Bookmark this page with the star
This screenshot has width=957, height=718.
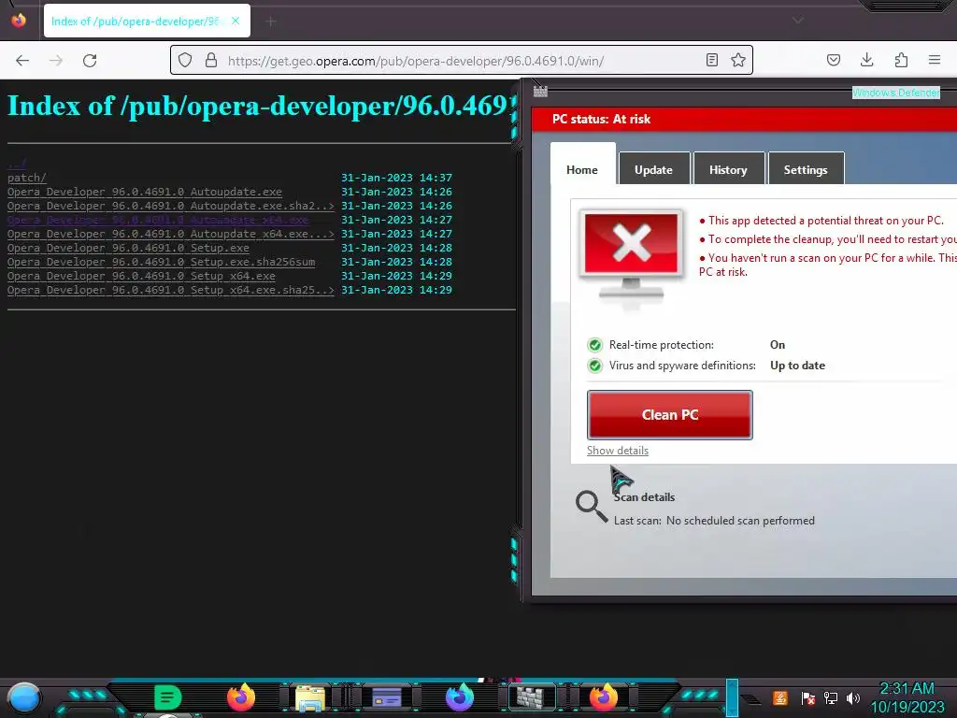738,60
